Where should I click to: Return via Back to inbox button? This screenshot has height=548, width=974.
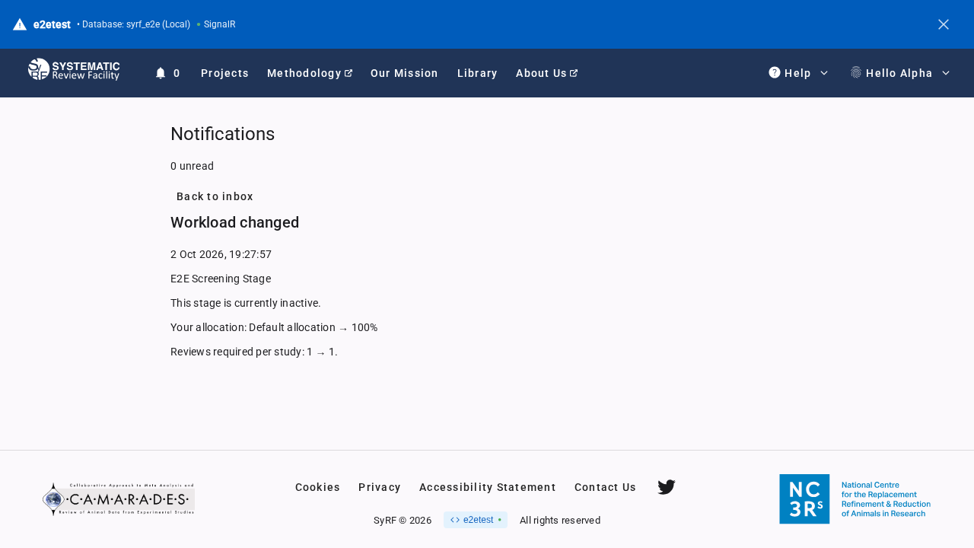(215, 196)
